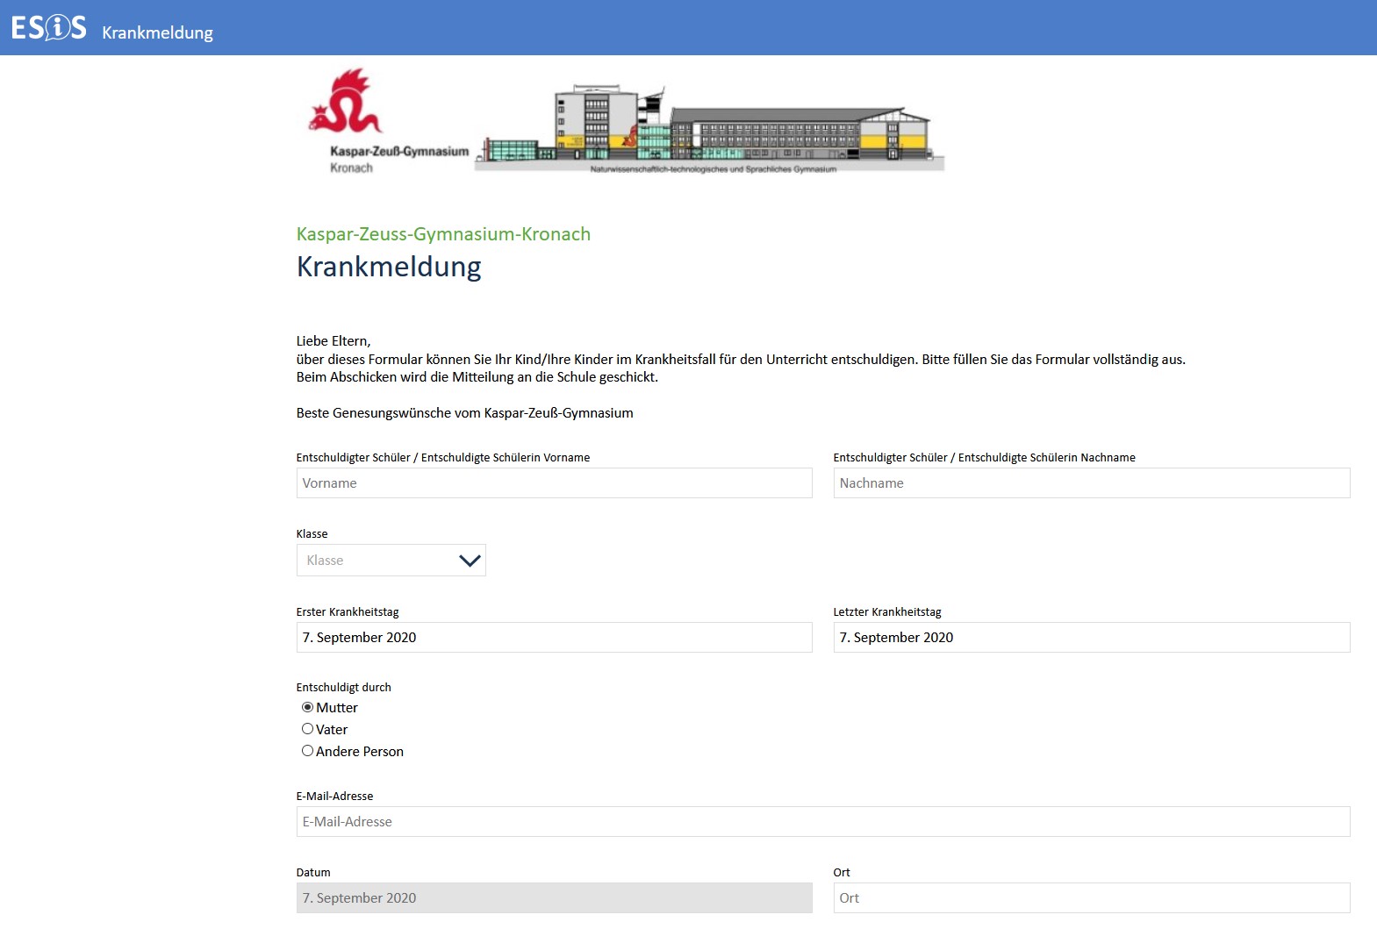Click the Klasse dropdown chevron arrow
The width and height of the screenshot is (1377, 929).
pyautogui.click(x=470, y=561)
